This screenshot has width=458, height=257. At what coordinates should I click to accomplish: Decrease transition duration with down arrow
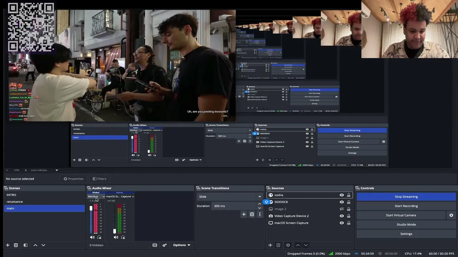click(259, 208)
